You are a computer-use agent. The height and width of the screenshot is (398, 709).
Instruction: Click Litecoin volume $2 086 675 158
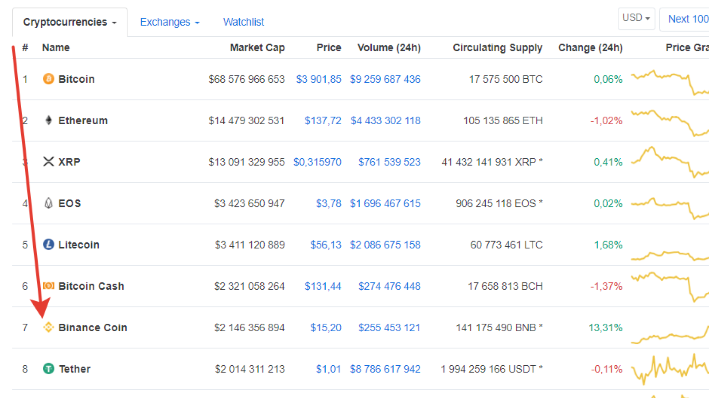[385, 245]
